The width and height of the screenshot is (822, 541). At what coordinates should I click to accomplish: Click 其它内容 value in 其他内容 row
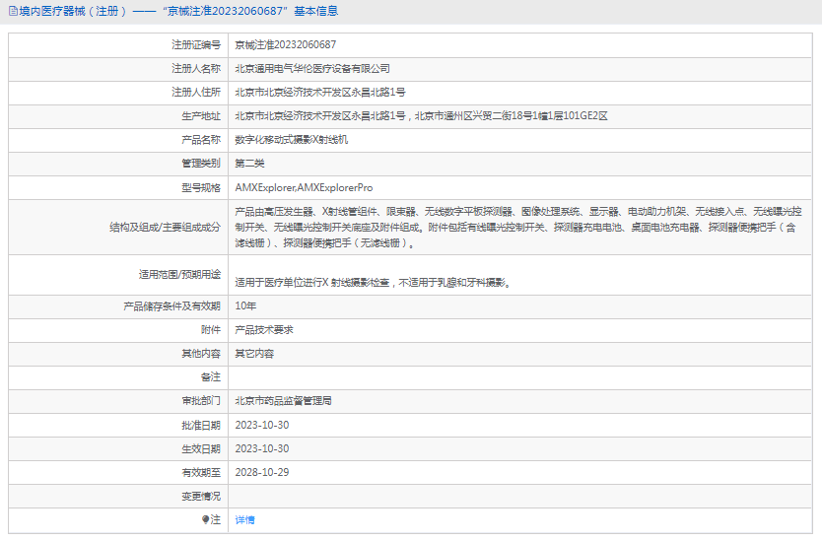pyautogui.click(x=254, y=354)
